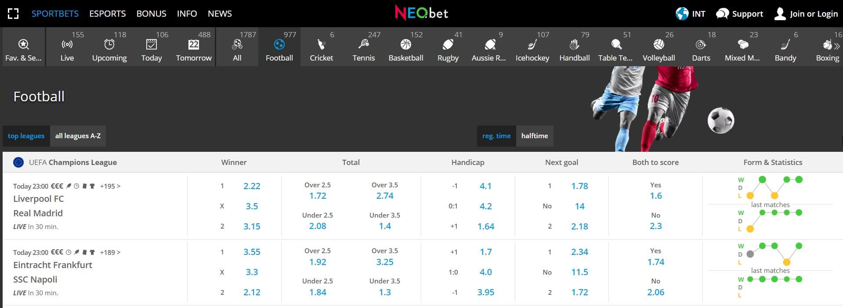Select the Rugby sport icon
The image size is (843, 308).
[448, 44]
